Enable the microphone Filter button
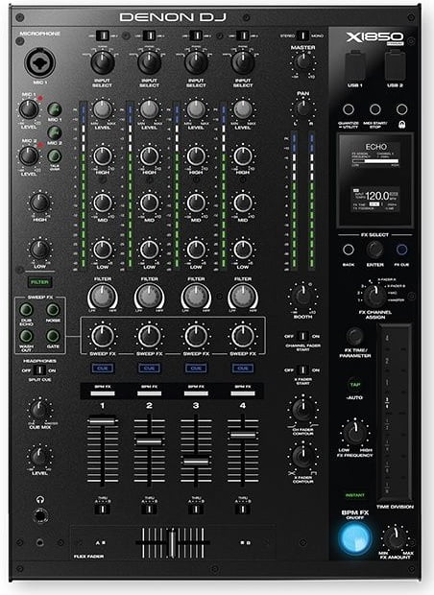 [x=39, y=282]
